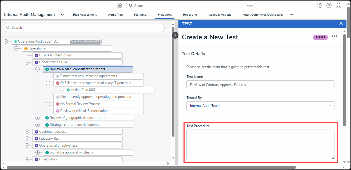Collapse the Concentration Risk node
This screenshot has height=170, width=351.
click(27, 62)
